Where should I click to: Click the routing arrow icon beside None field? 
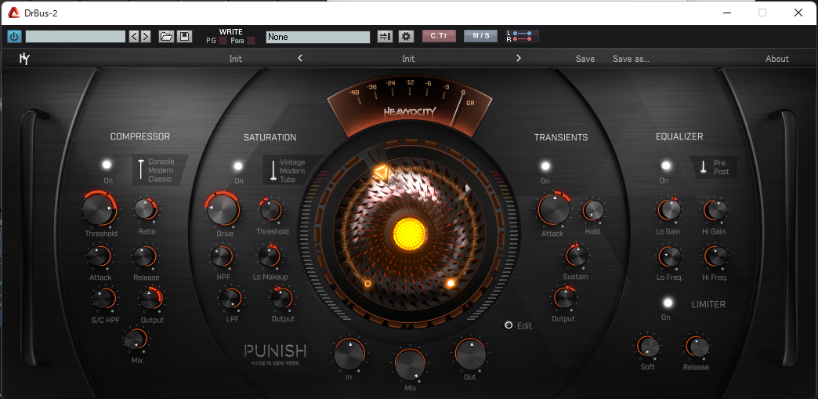tap(385, 37)
